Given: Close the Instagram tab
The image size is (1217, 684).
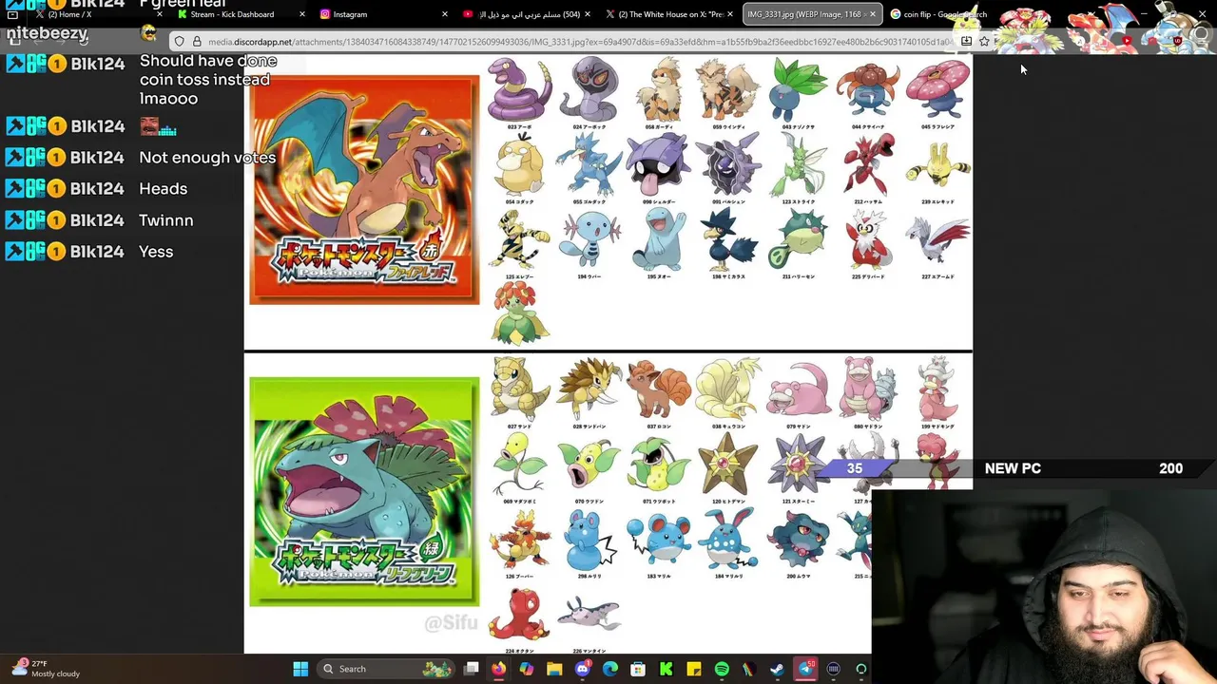Looking at the screenshot, I should point(445,14).
